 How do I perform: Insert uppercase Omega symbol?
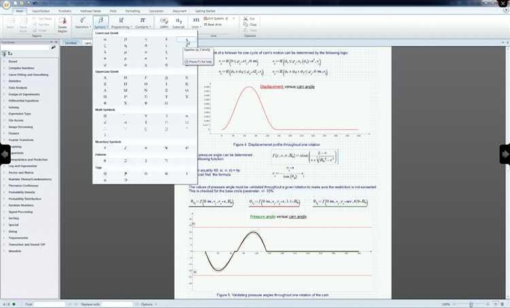click(166, 103)
